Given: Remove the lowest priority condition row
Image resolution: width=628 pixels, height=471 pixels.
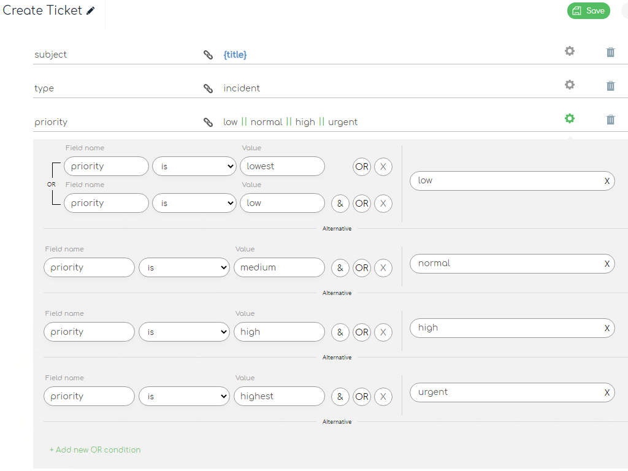Looking at the screenshot, I should coord(383,166).
